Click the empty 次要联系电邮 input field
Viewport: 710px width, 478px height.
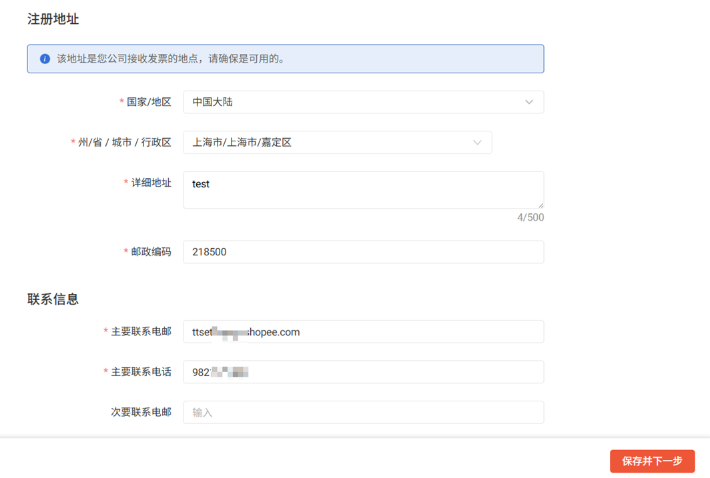coord(363,413)
